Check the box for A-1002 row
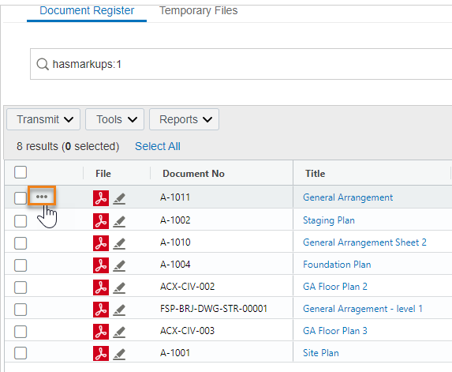 (21, 221)
